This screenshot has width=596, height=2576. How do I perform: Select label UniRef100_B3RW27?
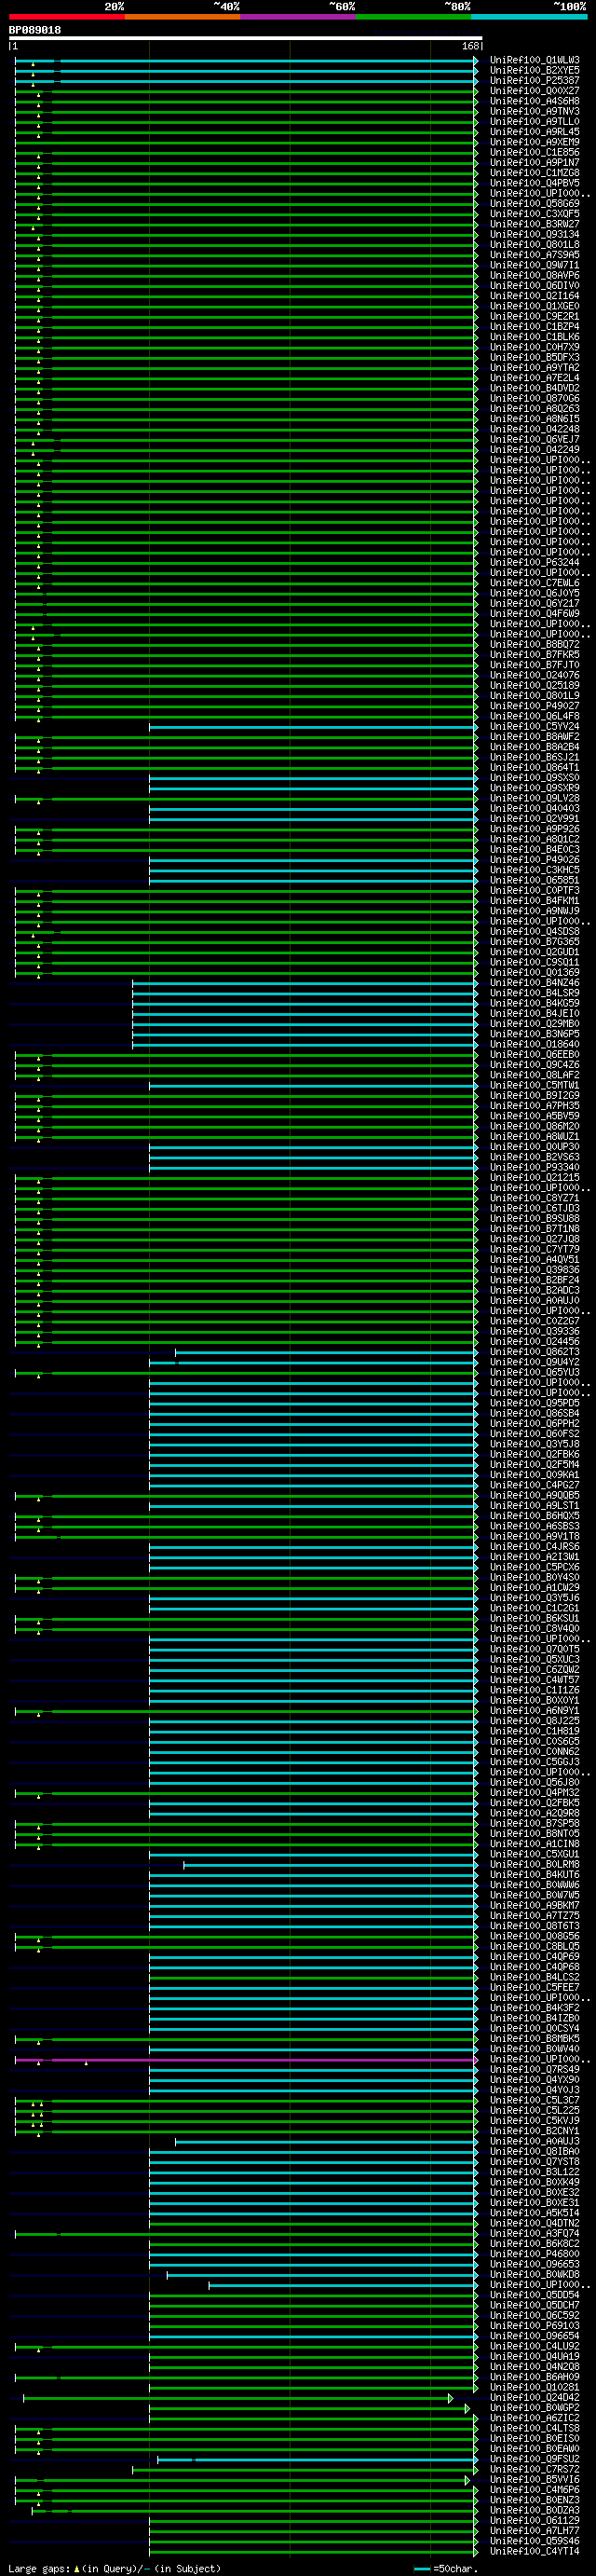[x=534, y=224]
